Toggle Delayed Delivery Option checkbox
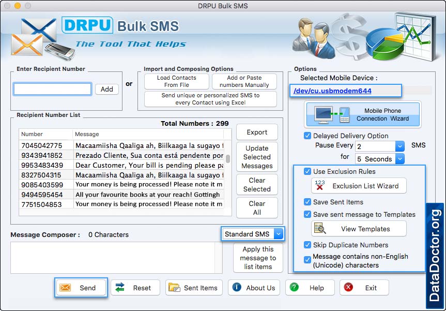The height and width of the screenshot is (311, 446). [307, 136]
